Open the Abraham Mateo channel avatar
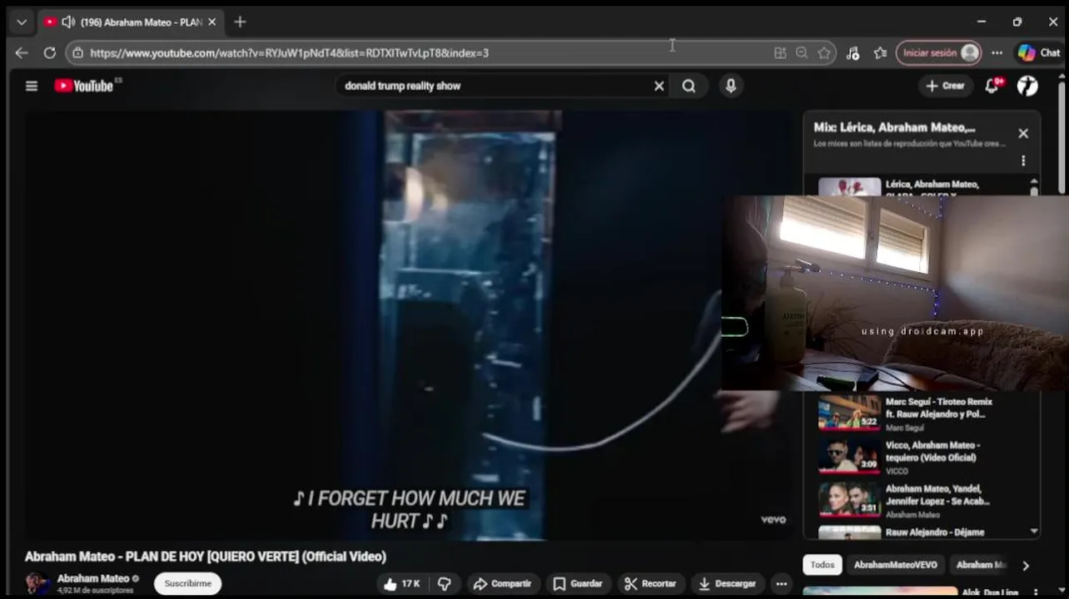The image size is (1069, 599). 37,583
